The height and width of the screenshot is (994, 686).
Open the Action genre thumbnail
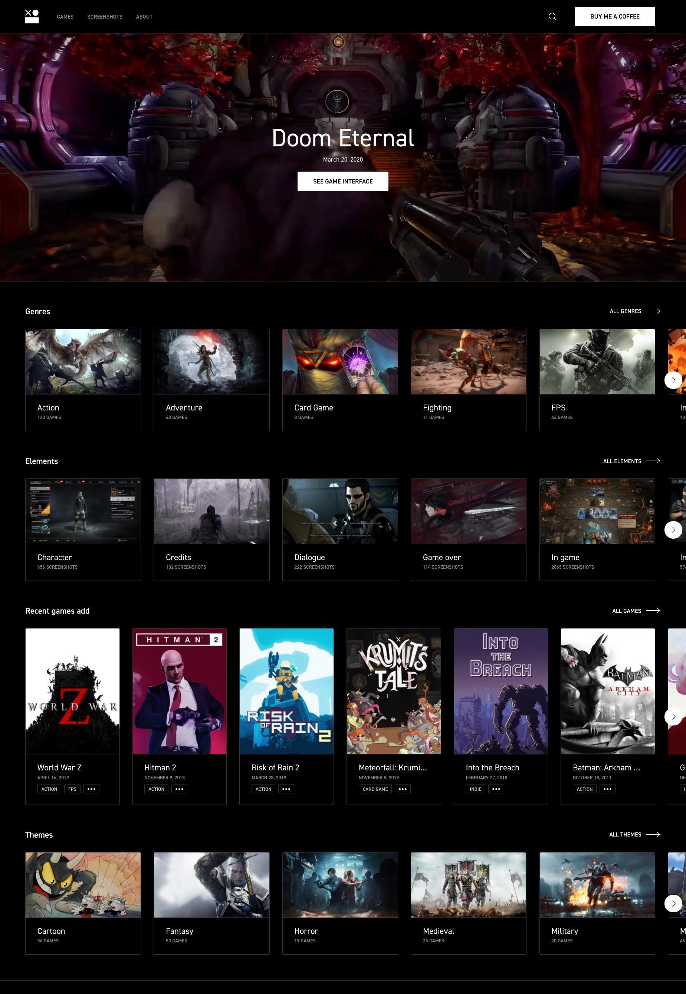click(x=83, y=361)
